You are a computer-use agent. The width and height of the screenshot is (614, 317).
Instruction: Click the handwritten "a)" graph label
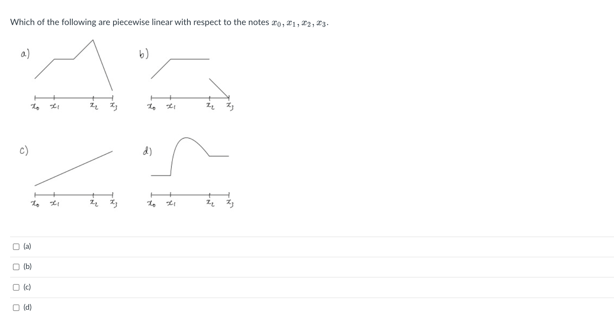click(x=25, y=53)
